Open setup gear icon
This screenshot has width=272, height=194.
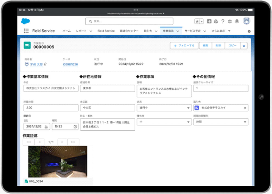pyautogui.click(x=230, y=21)
